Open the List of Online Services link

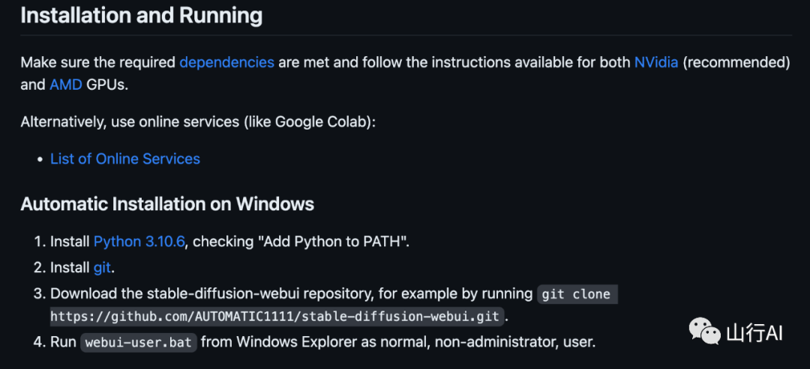[x=125, y=159]
